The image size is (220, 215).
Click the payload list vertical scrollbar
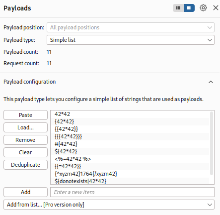click(212, 143)
